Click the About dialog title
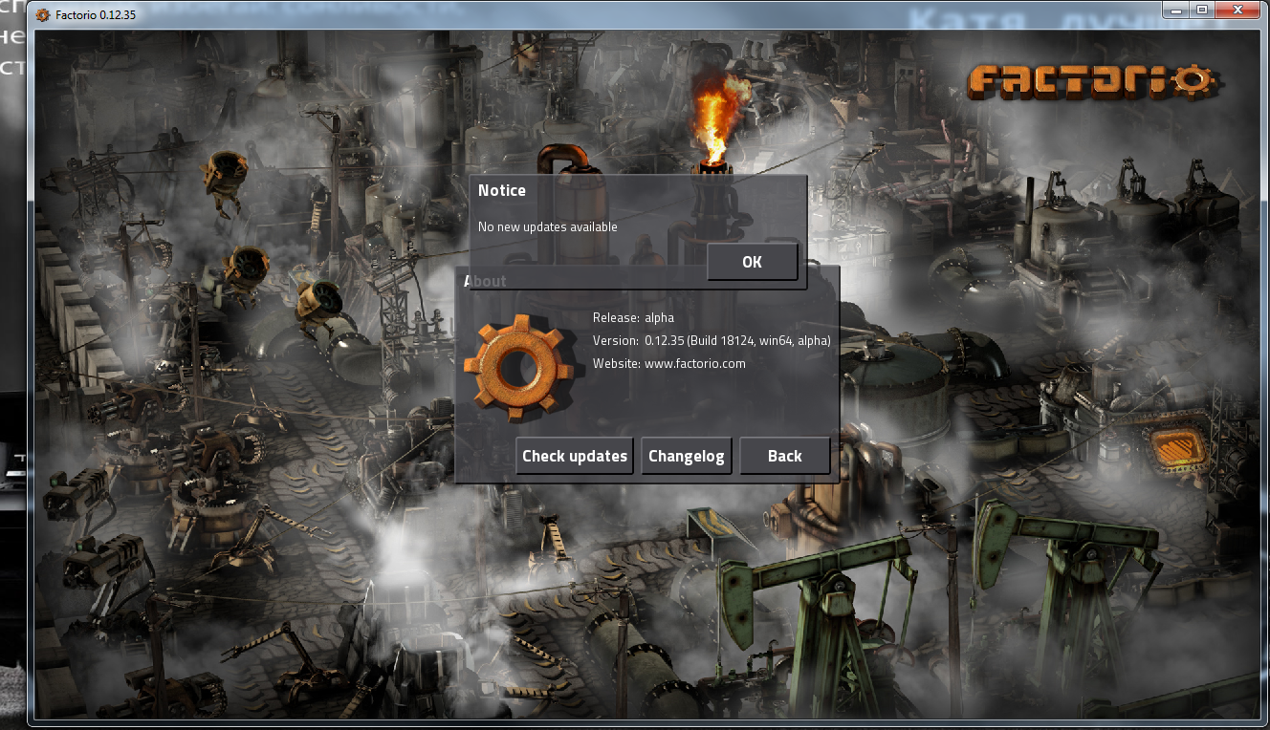Viewport: 1270px width, 730px height. click(486, 281)
